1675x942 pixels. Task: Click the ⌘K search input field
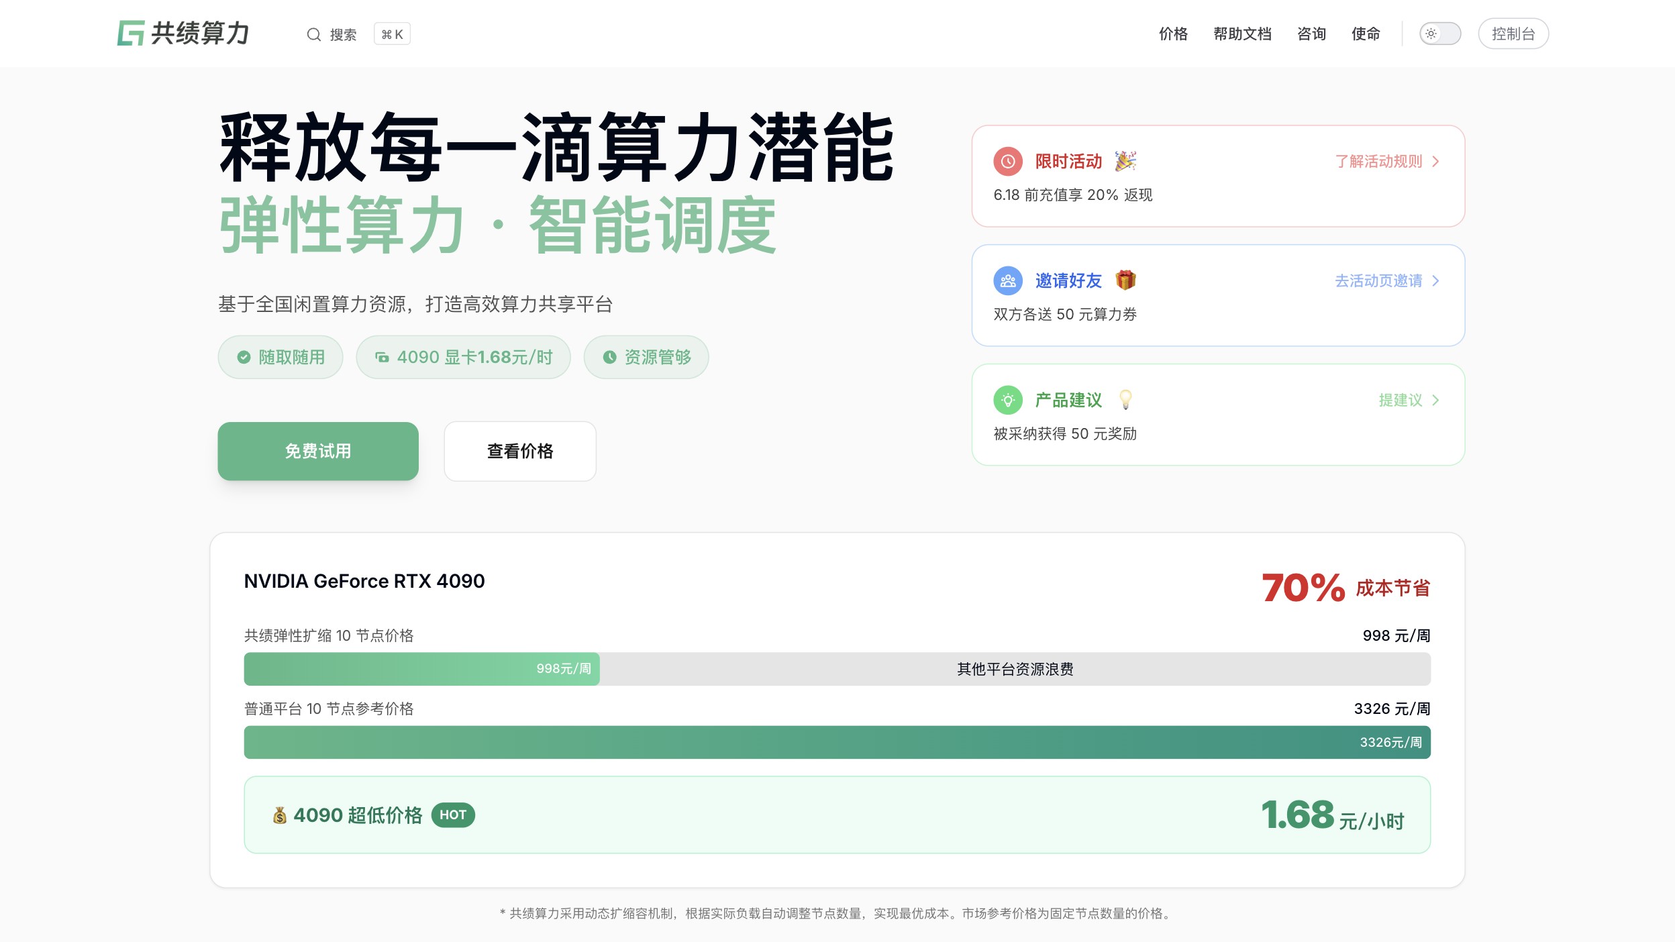coord(391,34)
